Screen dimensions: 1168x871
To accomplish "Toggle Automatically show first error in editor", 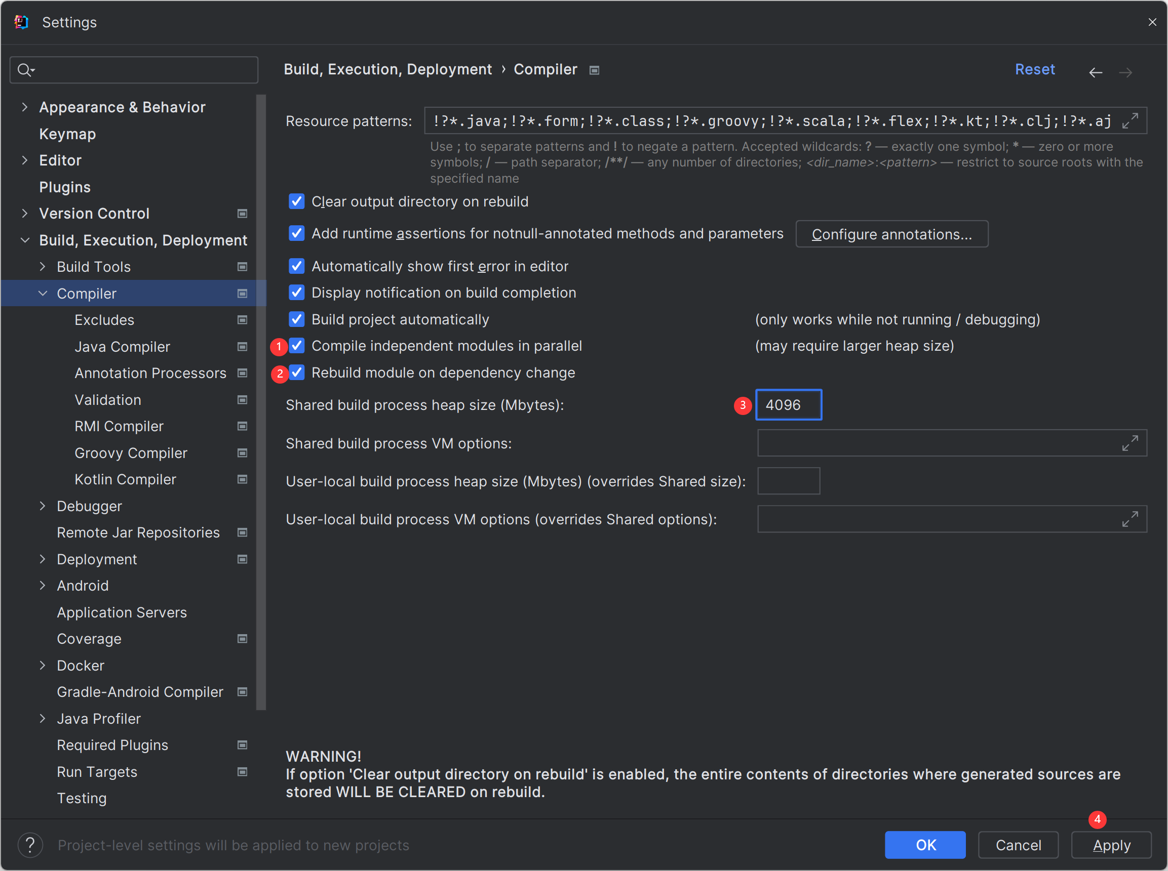I will (x=296, y=266).
